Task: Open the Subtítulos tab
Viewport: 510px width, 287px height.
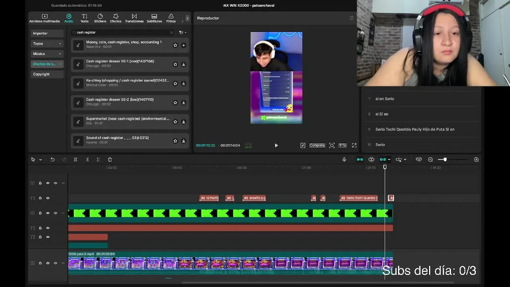Action: (x=154, y=18)
